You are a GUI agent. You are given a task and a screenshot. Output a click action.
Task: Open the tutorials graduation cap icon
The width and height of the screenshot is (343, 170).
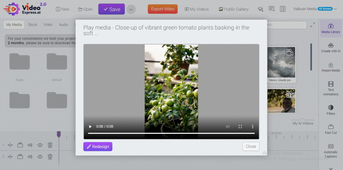[260, 9]
